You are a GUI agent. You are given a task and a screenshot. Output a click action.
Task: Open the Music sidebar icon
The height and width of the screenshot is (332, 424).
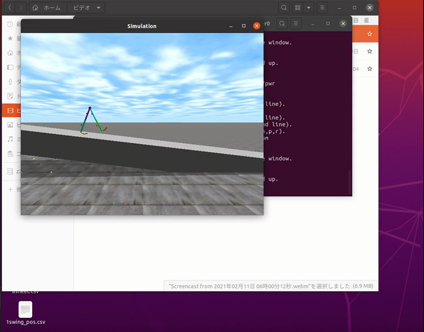[11, 139]
